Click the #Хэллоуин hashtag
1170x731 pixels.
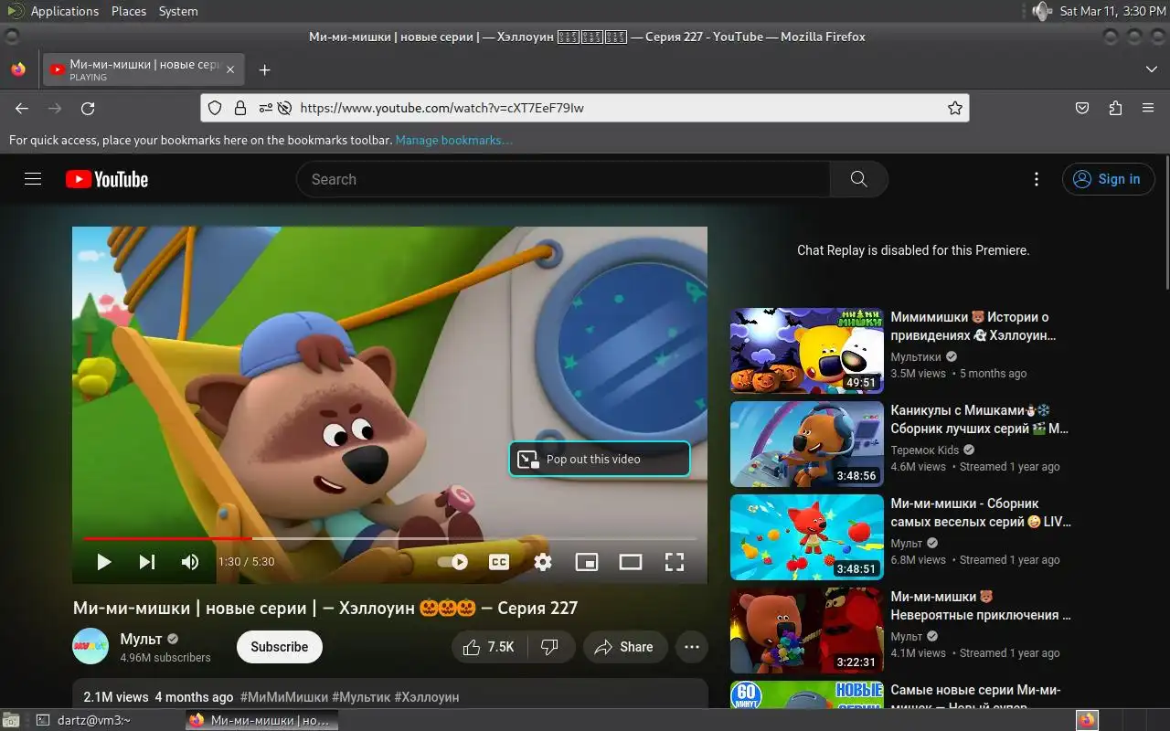coord(427,697)
